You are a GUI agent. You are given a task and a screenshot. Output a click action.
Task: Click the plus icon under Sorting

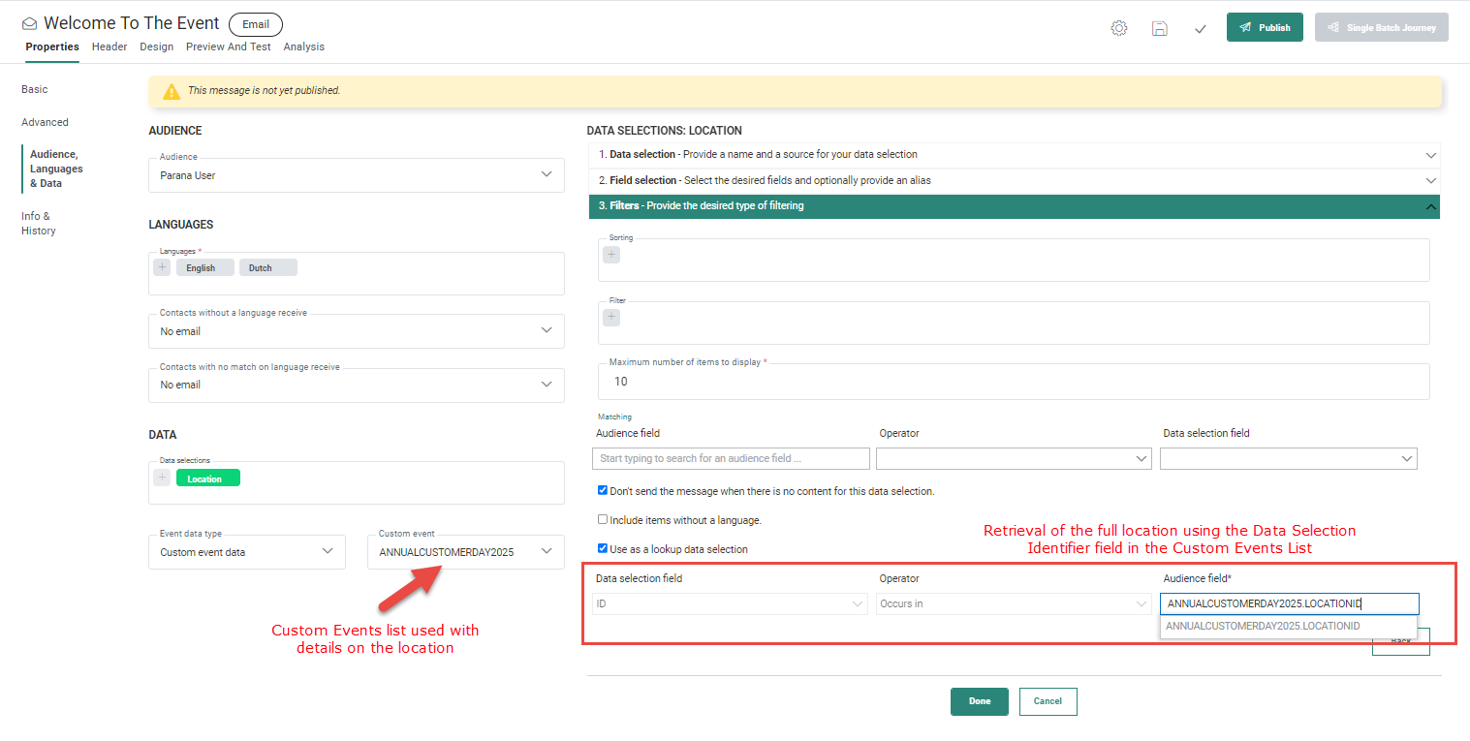point(611,255)
